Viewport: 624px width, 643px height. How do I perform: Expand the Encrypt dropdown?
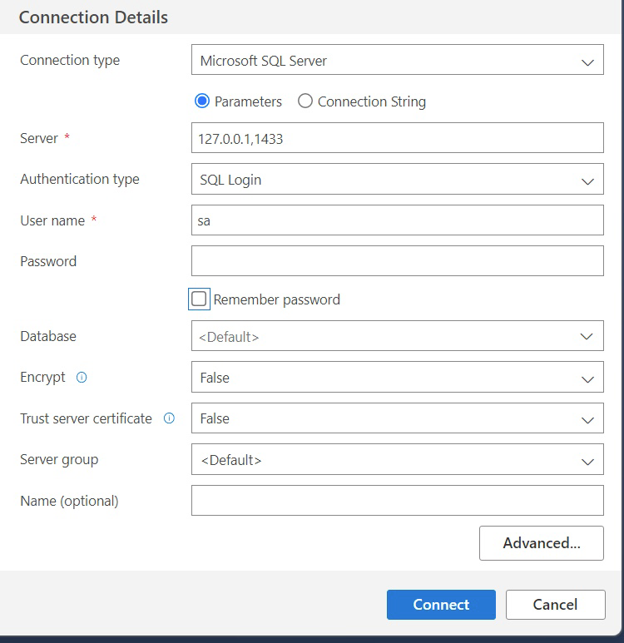pos(397,378)
